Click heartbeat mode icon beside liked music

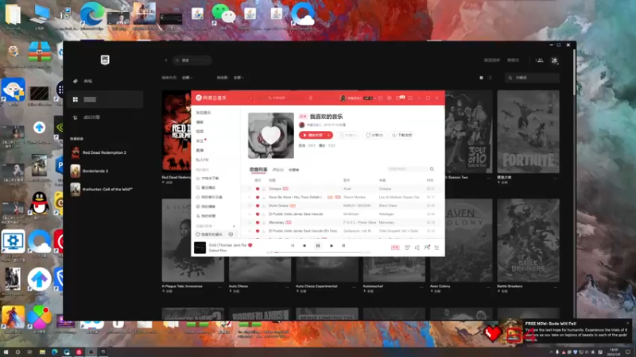231,234
